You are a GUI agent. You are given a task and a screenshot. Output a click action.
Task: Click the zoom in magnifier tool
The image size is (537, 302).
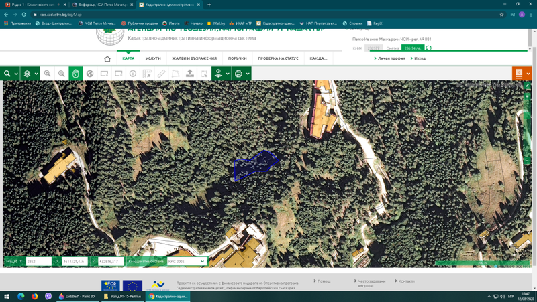click(x=47, y=74)
